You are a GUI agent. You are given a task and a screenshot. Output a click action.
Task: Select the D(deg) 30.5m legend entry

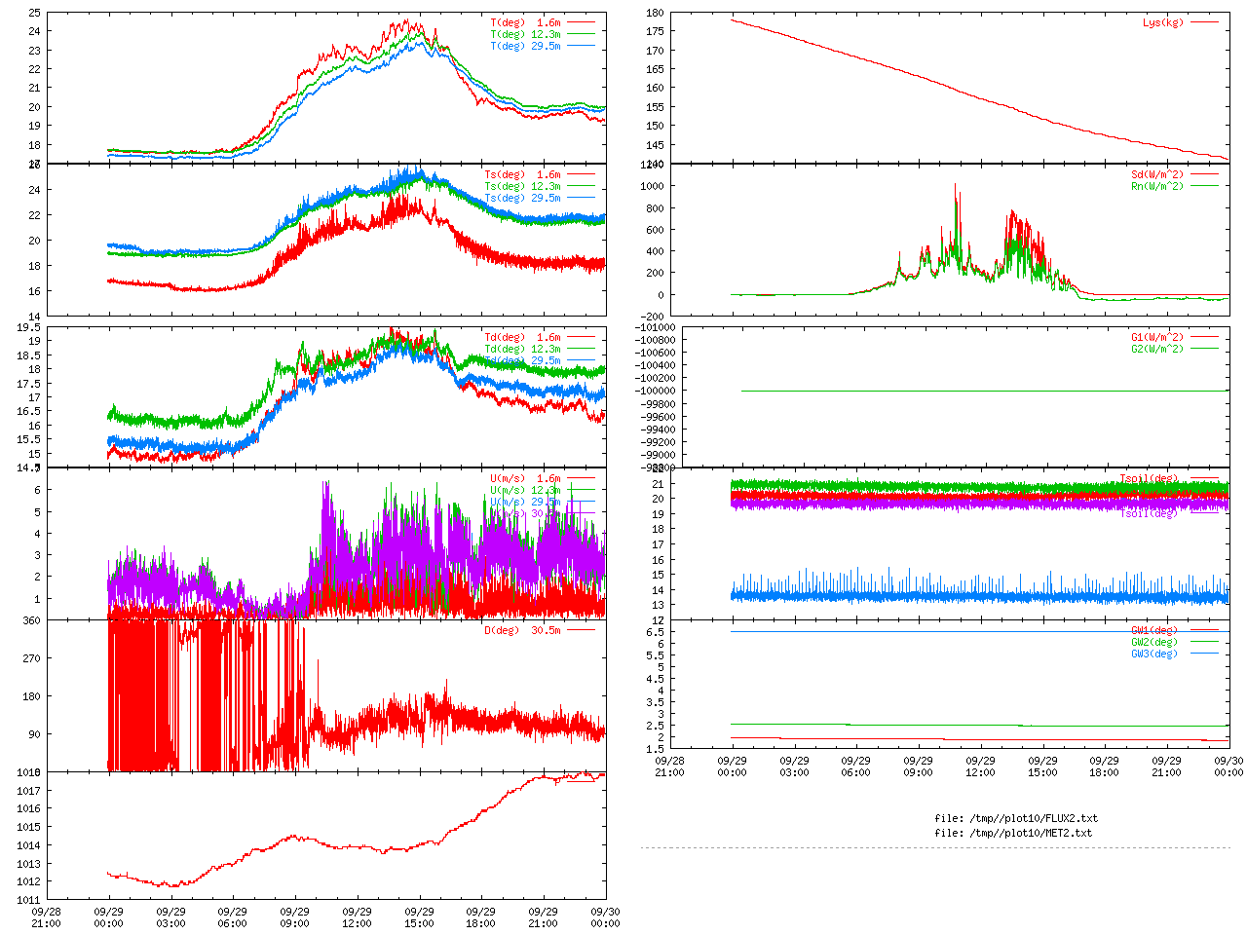[x=522, y=630]
